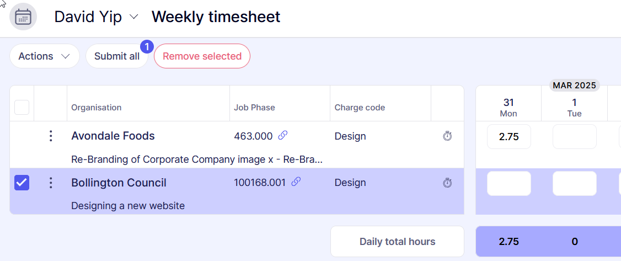
Task: Click the Tuesday hours field for Bollington Council
Action: tap(574, 183)
